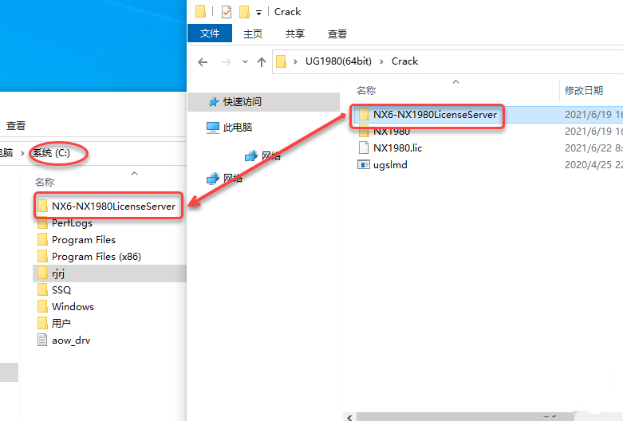Select the ugslmd application file

(x=390, y=165)
